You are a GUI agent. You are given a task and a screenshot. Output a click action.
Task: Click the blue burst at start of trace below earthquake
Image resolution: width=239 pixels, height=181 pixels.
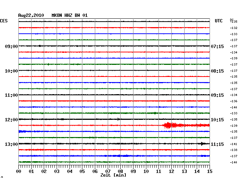tap(22, 132)
